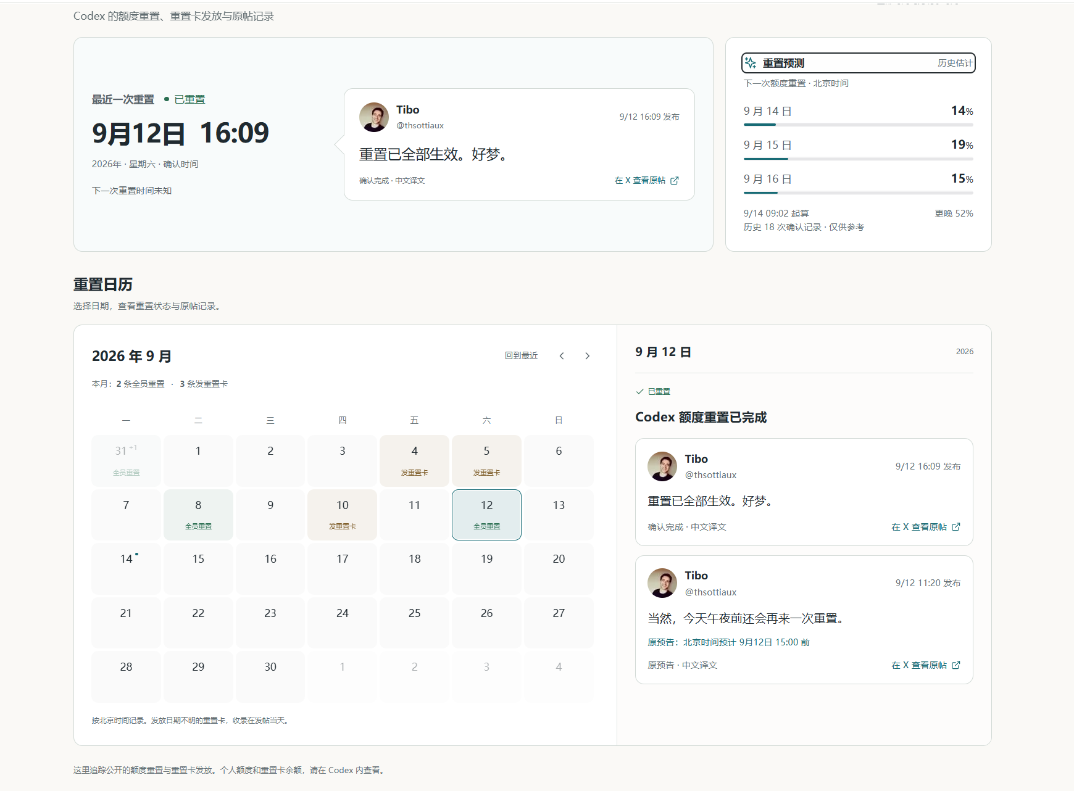The height and width of the screenshot is (791, 1074).
Task: Click external-link icon in 9/12 11:20 post
Action: coord(956,665)
